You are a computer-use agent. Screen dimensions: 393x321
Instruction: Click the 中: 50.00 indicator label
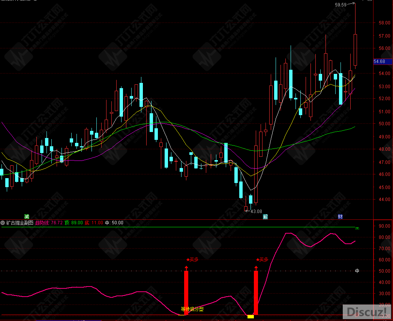pos(114,223)
